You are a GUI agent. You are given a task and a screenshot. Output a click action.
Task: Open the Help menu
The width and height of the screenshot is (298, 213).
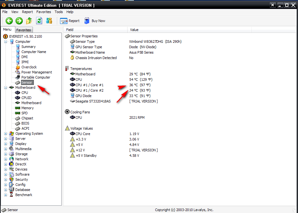pos(70,12)
